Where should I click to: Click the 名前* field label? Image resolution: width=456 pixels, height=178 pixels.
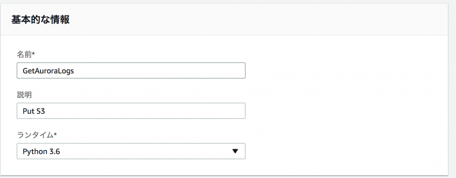[x=26, y=54]
